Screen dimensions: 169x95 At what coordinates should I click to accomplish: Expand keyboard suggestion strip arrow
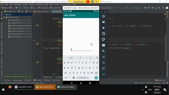click(x=64, y=58)
